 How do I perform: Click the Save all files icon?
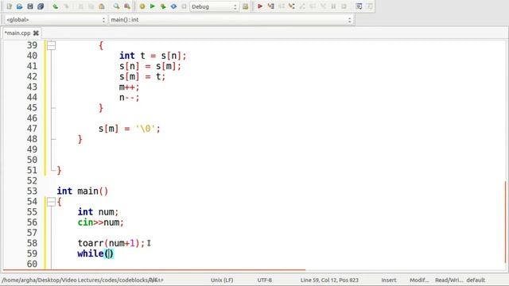tap(41, 6)
